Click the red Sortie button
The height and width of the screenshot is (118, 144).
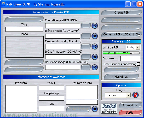[130, 113]
